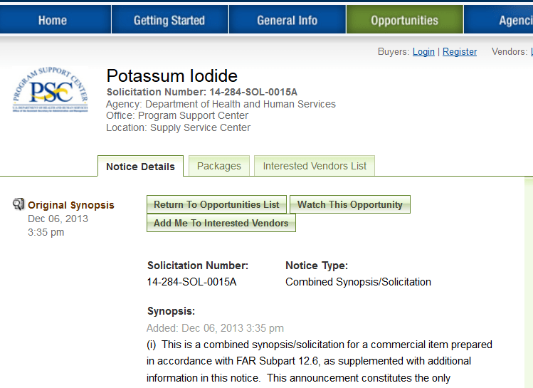Switch to the Notice Details tab

140,167
